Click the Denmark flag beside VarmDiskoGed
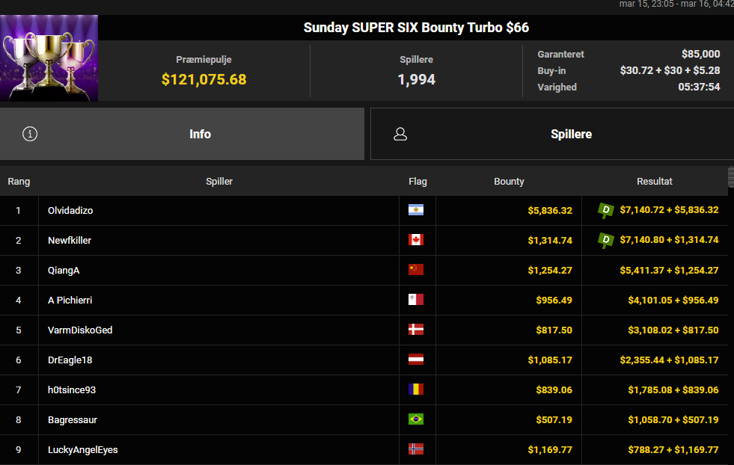Viewport: 734px width, 465px height. 416,330
